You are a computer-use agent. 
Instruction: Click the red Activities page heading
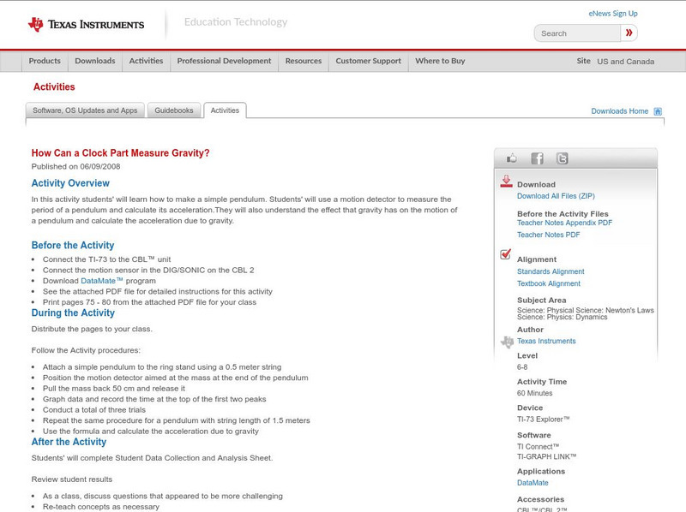coord(54,87)
